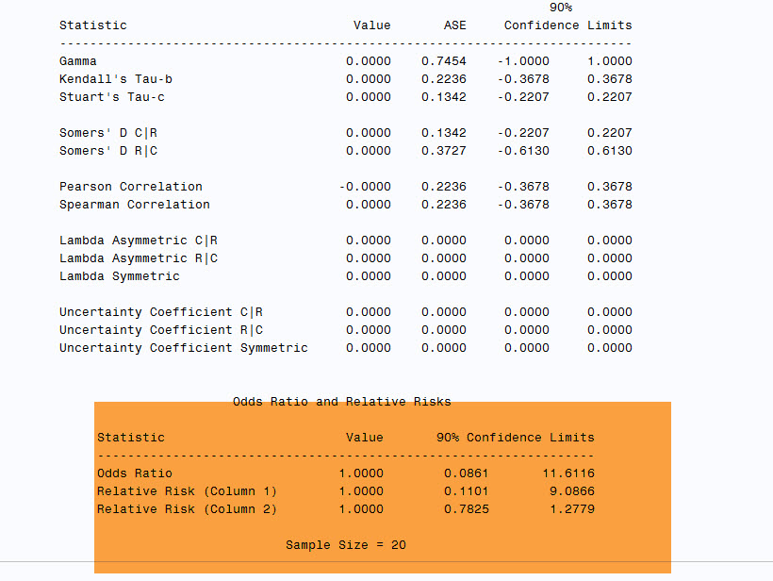
Task: Select the Lambda Symmetric row label
Action: [120, 276]
